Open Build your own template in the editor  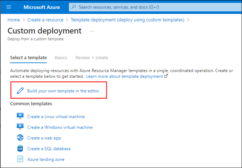(x=63, y=91)
